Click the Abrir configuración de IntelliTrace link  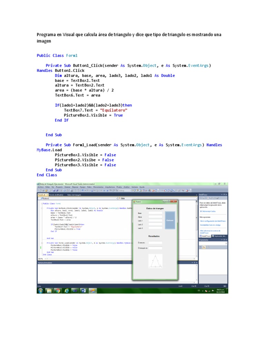[x=213, y=221]
